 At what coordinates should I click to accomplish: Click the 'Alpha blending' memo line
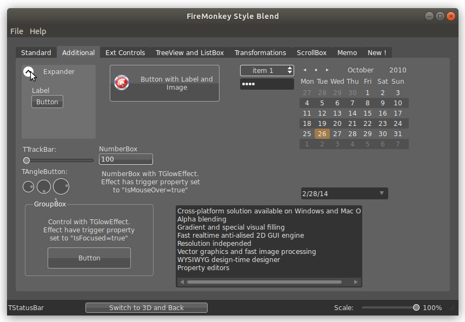[202, 219]
